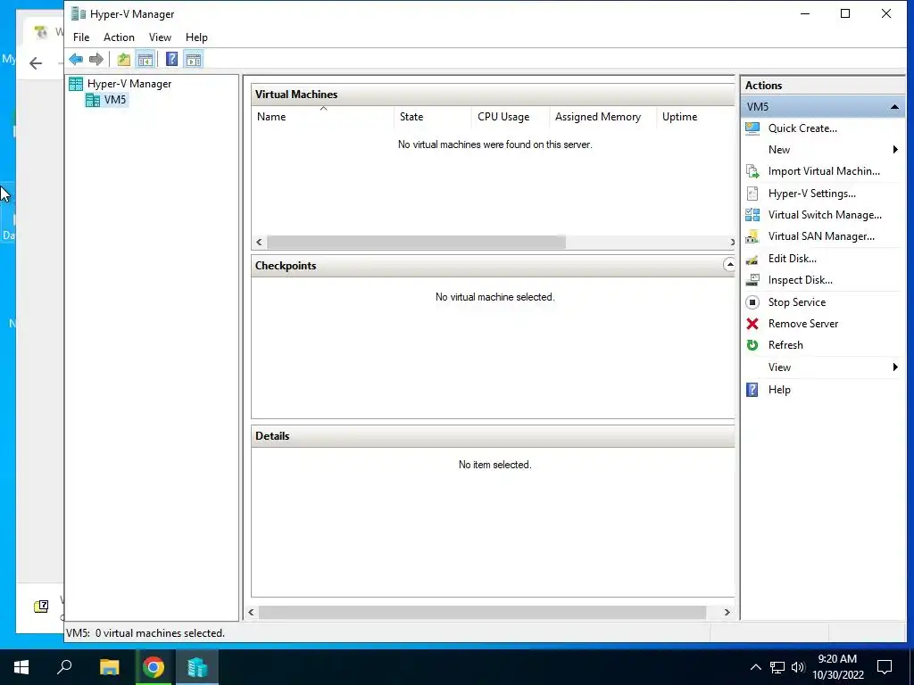The image size is (914, 685).
Task: Click the volume speaker tray icon
Action: click(798, 667)
